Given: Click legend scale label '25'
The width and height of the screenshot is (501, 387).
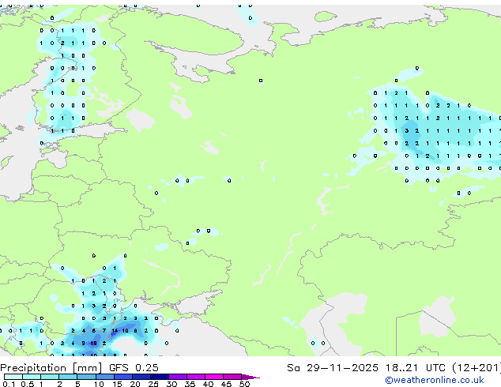Looking at the screenshot, I should pyautogui.click(x=153, y=384).
